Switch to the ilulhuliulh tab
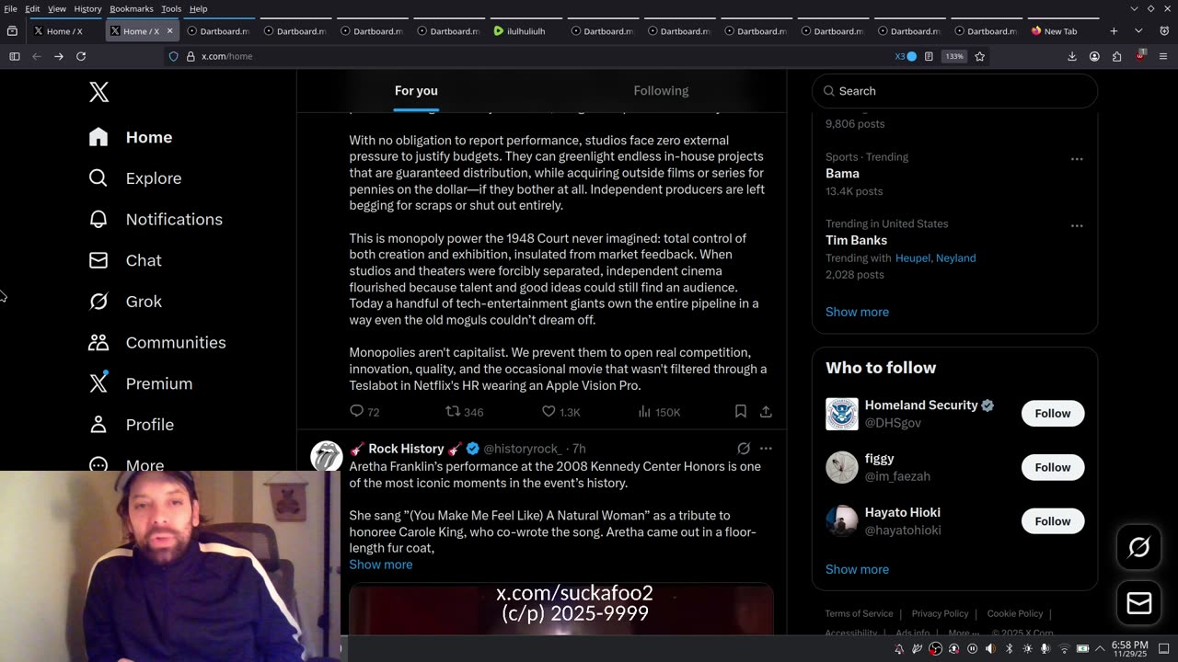This screenshot has height=662, width=1178. coord(526,31)
